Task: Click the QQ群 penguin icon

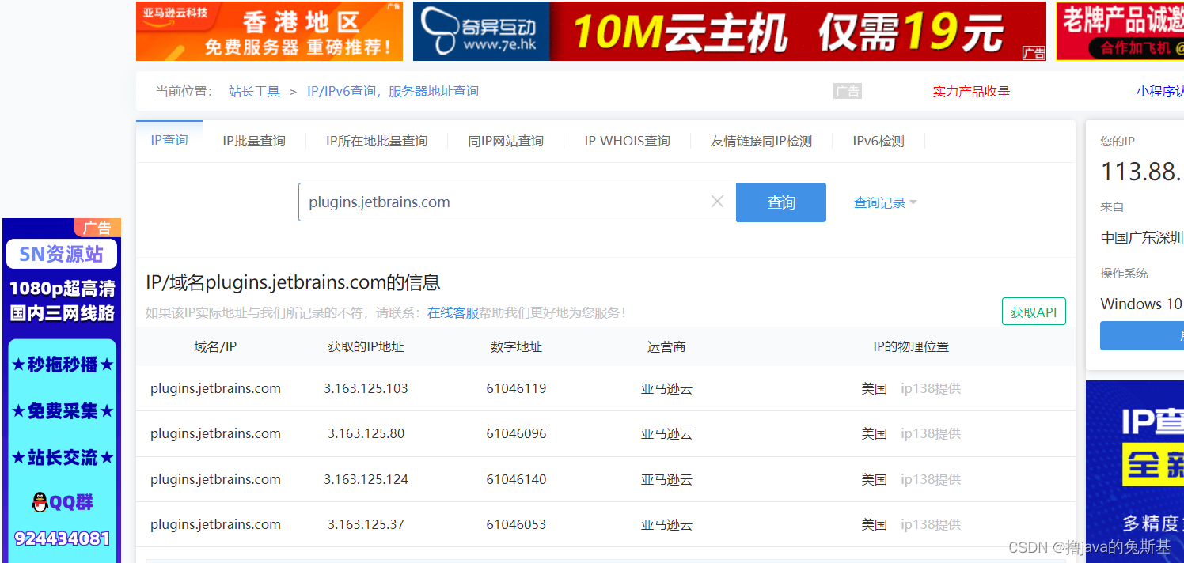Action: (x=40, y=501)
